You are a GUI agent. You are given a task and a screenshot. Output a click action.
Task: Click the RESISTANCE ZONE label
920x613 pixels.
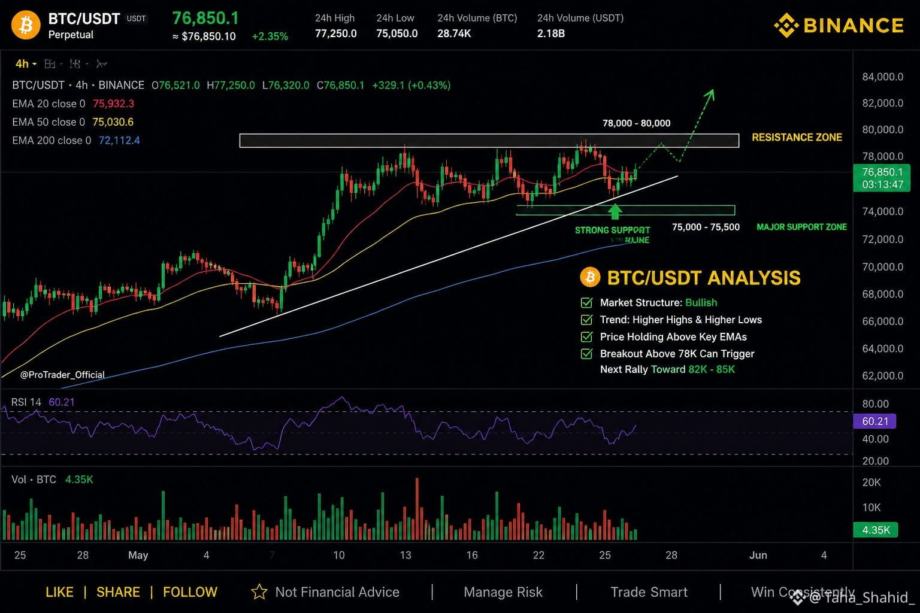(797, 138)
